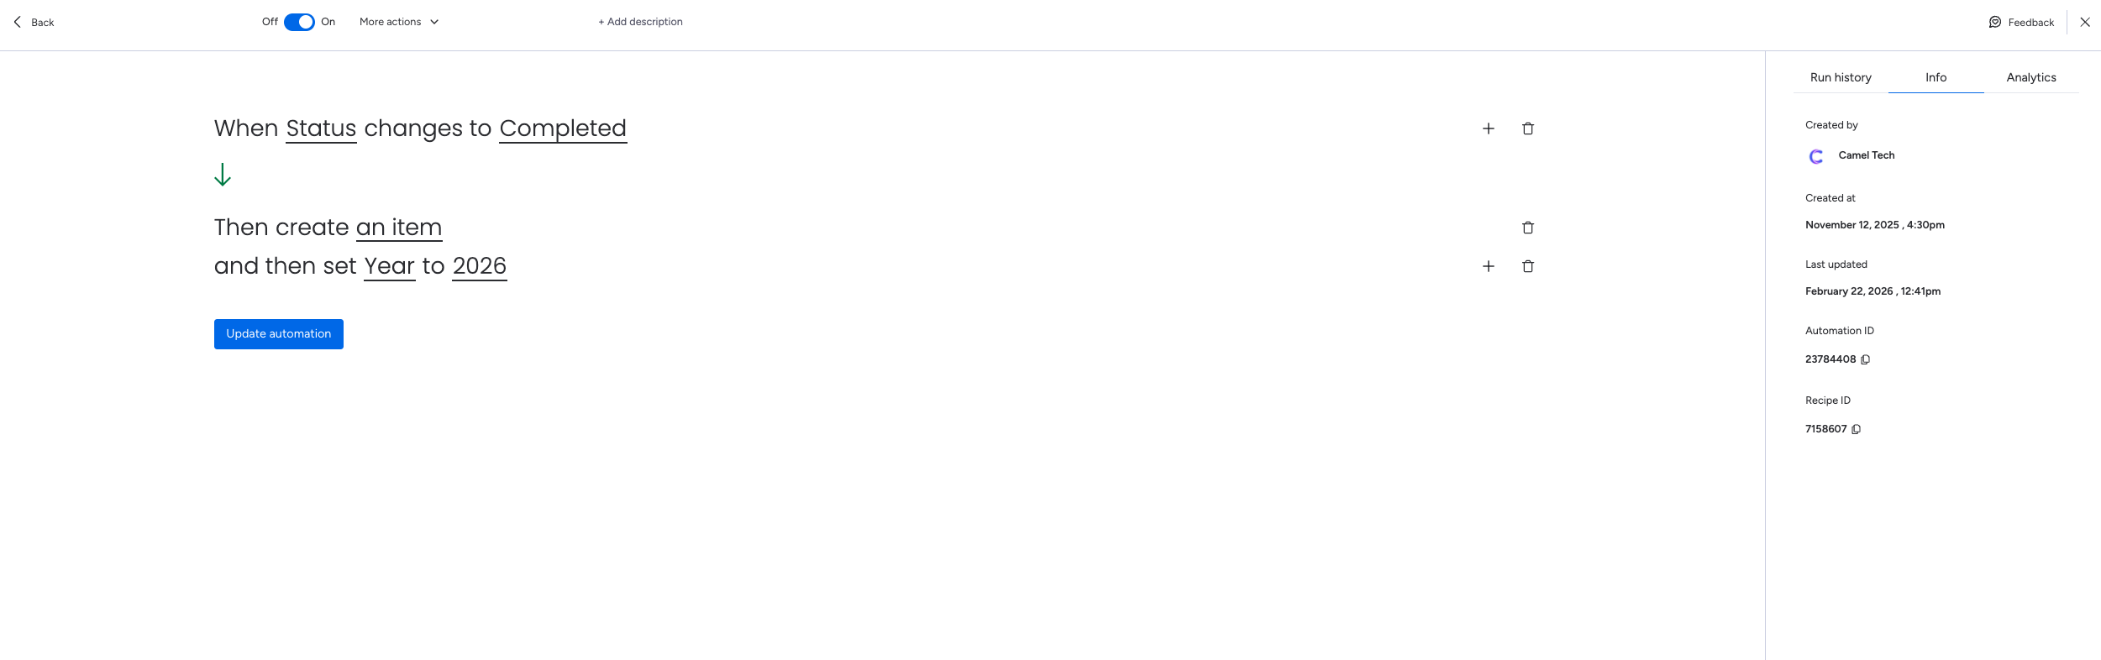2101x660 pixels.
Task: Switch to the Run history tab
Action: tap(1841, 77)
